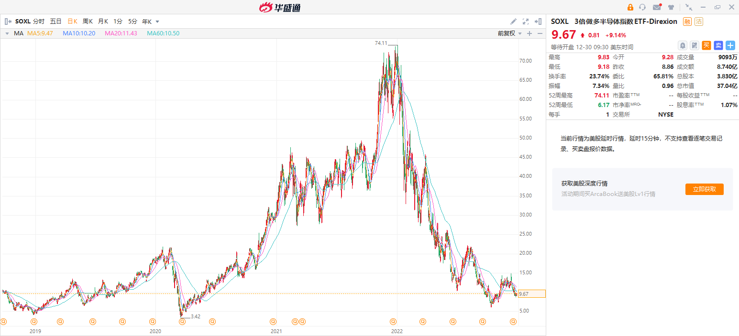Restore down the application window
The height and width of the screenshot is (336, 739).
click(x=717, y=7)
